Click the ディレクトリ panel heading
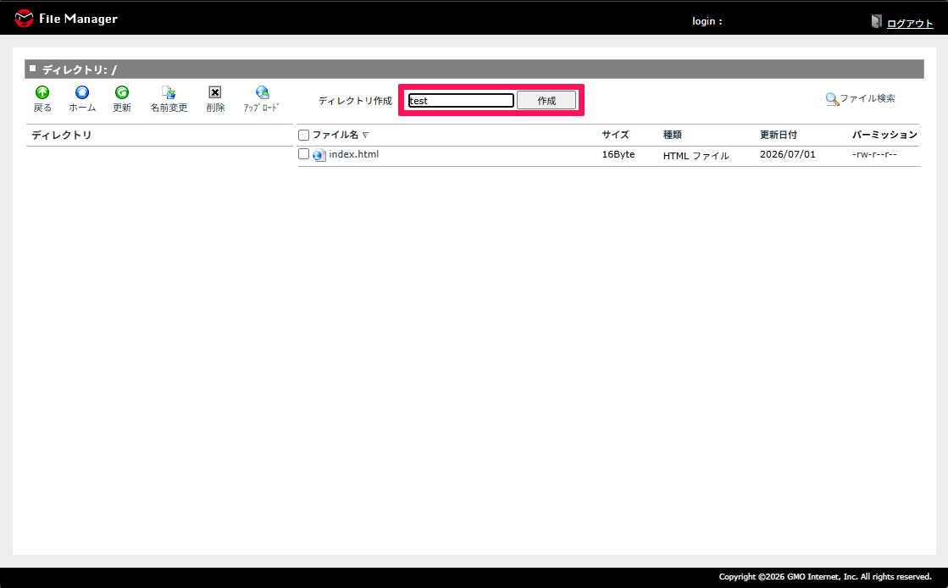The width and height of the screenshot is (948, 588). (x=61, y=135)
